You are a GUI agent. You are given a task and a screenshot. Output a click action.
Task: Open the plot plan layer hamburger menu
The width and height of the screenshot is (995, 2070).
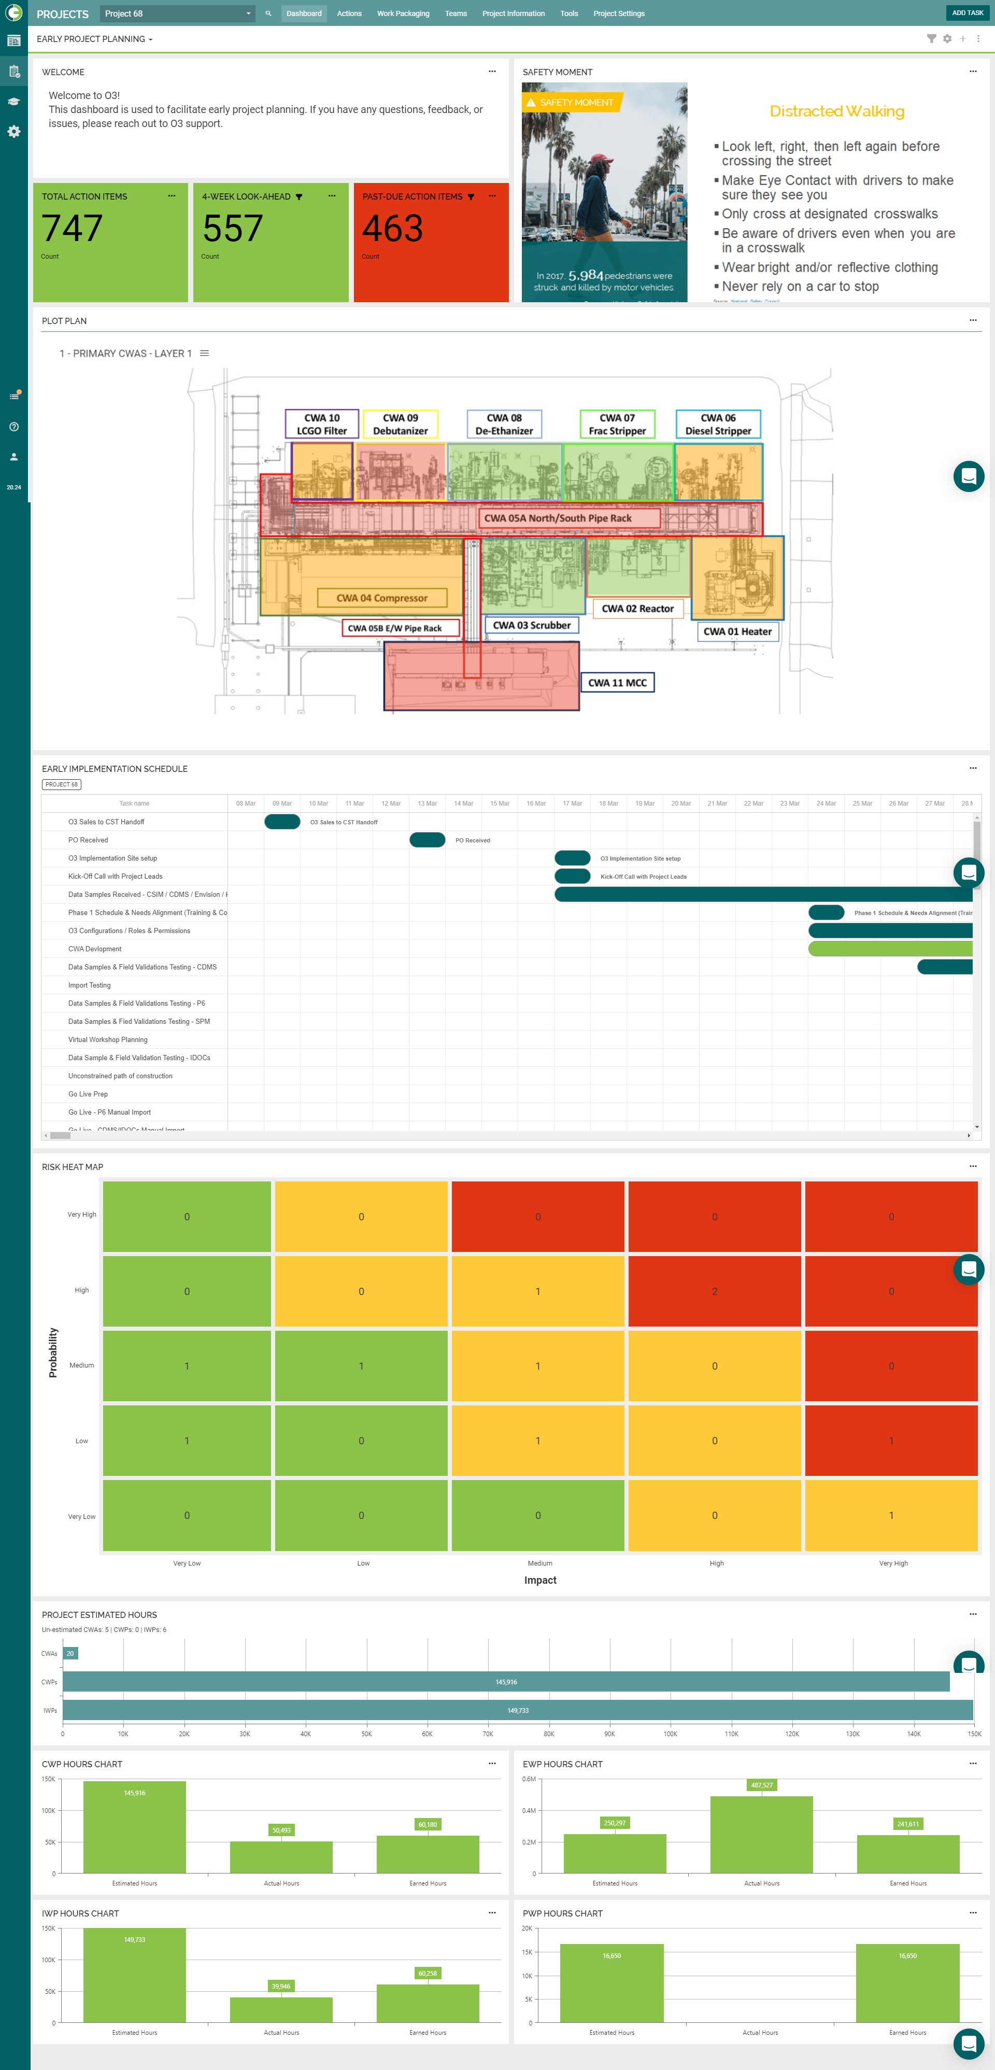pyautogui.click(x=205, y=354)
